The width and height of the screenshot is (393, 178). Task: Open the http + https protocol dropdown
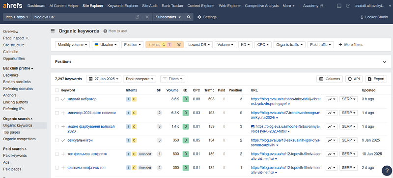[17, 17]
